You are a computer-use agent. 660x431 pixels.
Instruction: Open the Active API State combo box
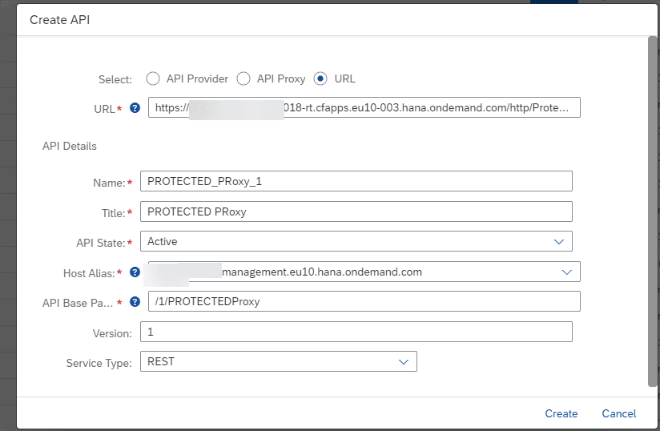pyautogui.click(x=356, y=241)
